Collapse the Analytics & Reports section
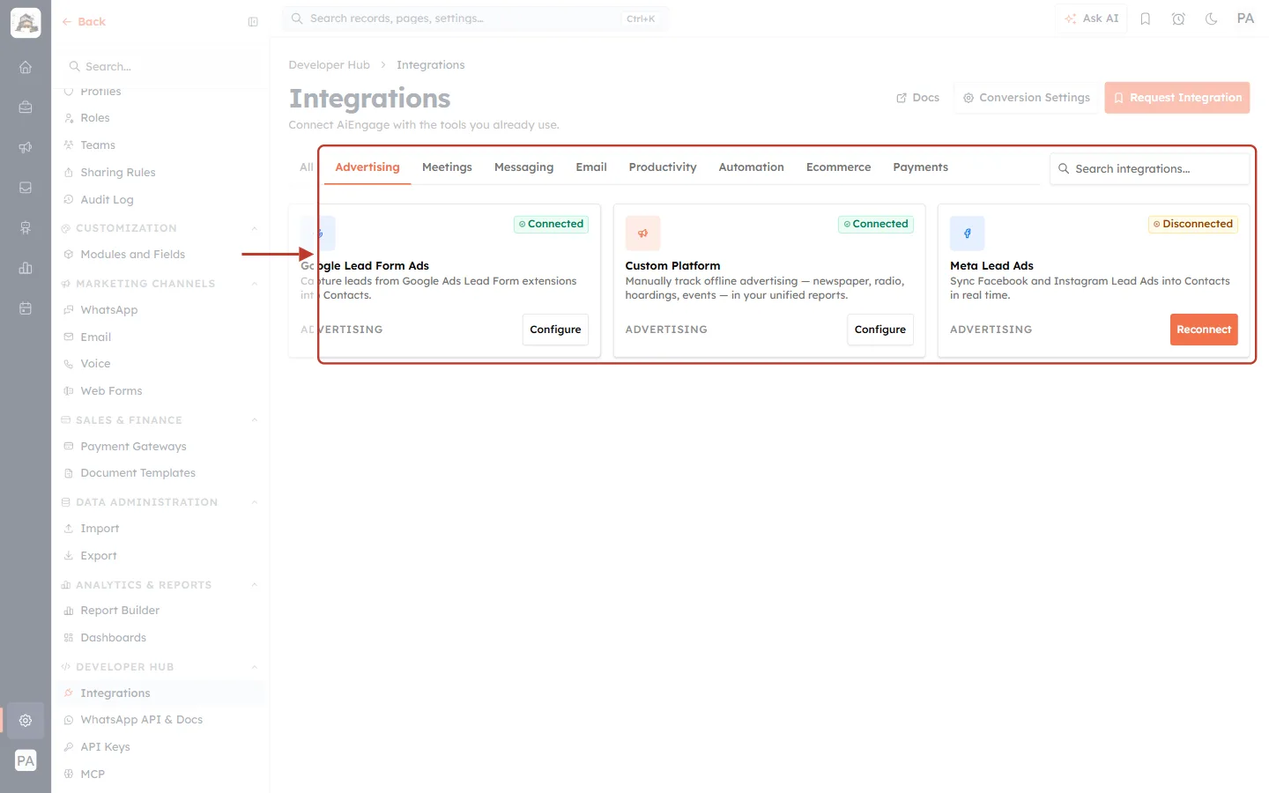This screenshot has width=1269, height=793. (254, 585)
